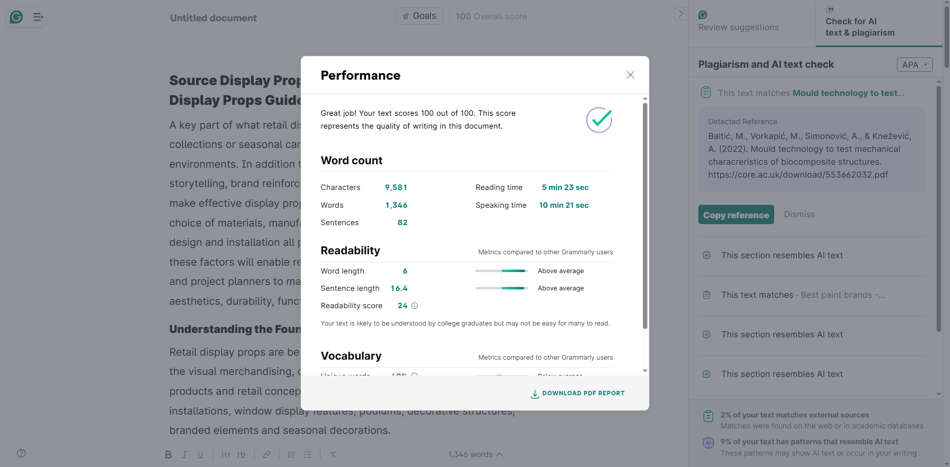Image resolution: width=950 pixels, height=467 pixels.
Task: Clear formatting with the toolbar icon
Action: [333, 455]
